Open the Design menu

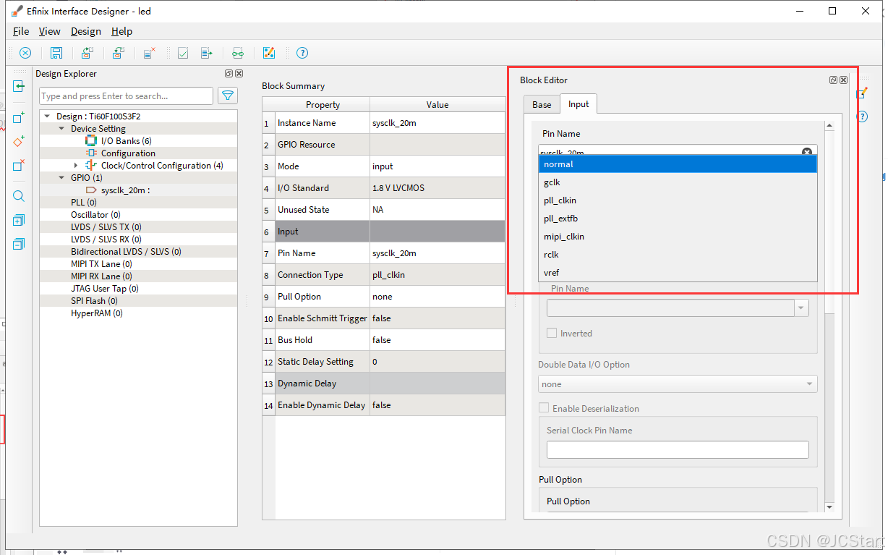[86, 31]
